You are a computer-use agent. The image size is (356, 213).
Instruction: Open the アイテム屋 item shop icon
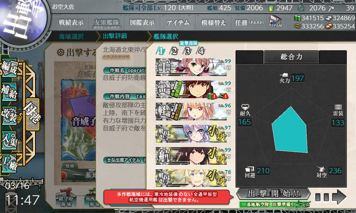click(275, 21)
